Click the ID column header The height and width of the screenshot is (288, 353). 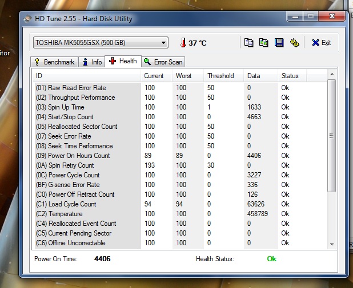pos(87,76)
